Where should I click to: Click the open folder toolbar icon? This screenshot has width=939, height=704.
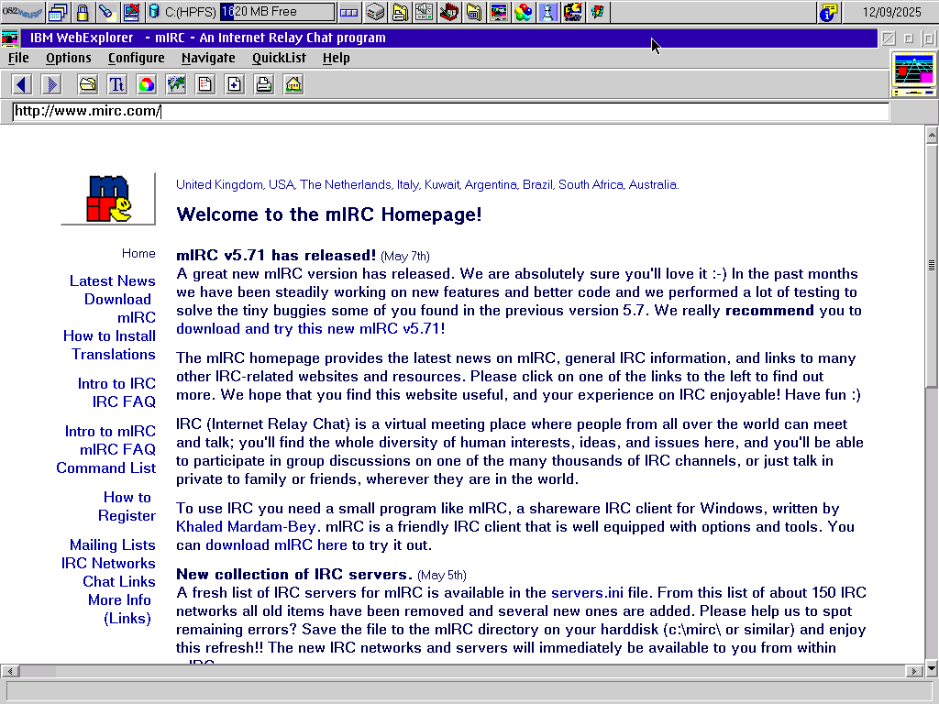click(x=88, y=84)
